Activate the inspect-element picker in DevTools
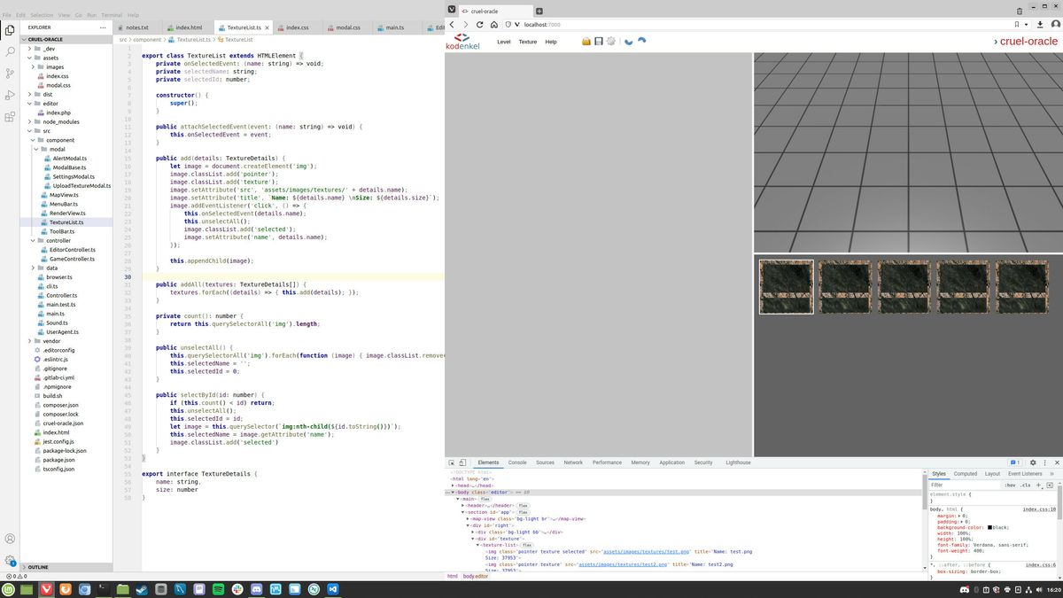Image resolution: width=1063 pixels, height=598 pixels. [x=451, y=462]
